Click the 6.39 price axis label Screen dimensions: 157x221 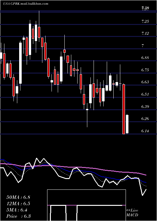click(145, 107)
